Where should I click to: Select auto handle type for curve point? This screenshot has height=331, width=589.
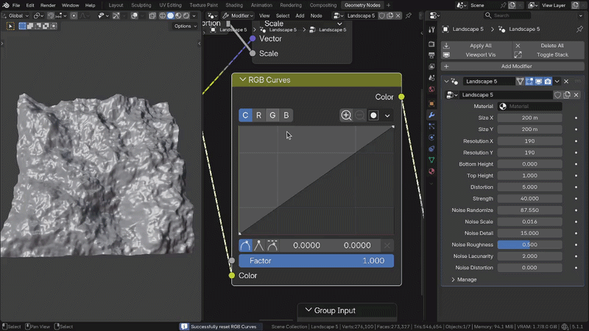click(x=245, y=246)
